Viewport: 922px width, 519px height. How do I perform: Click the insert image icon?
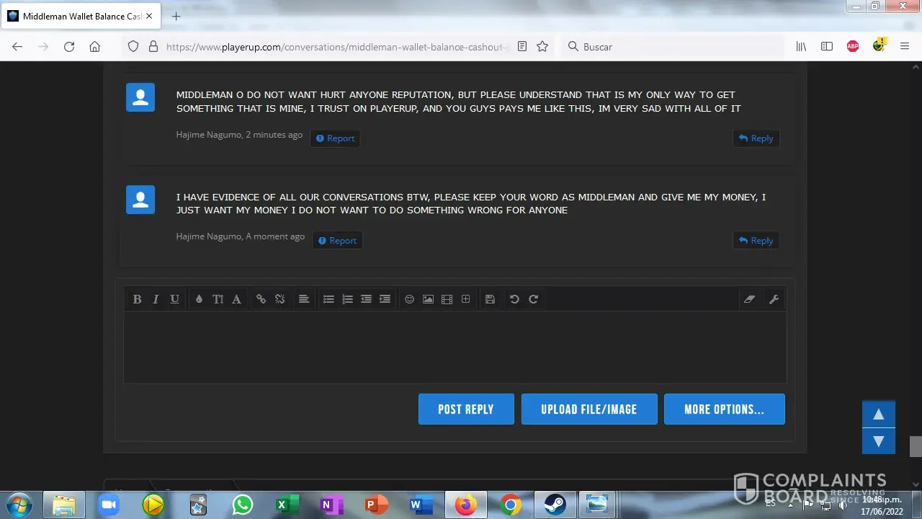(x=428, y=299)
